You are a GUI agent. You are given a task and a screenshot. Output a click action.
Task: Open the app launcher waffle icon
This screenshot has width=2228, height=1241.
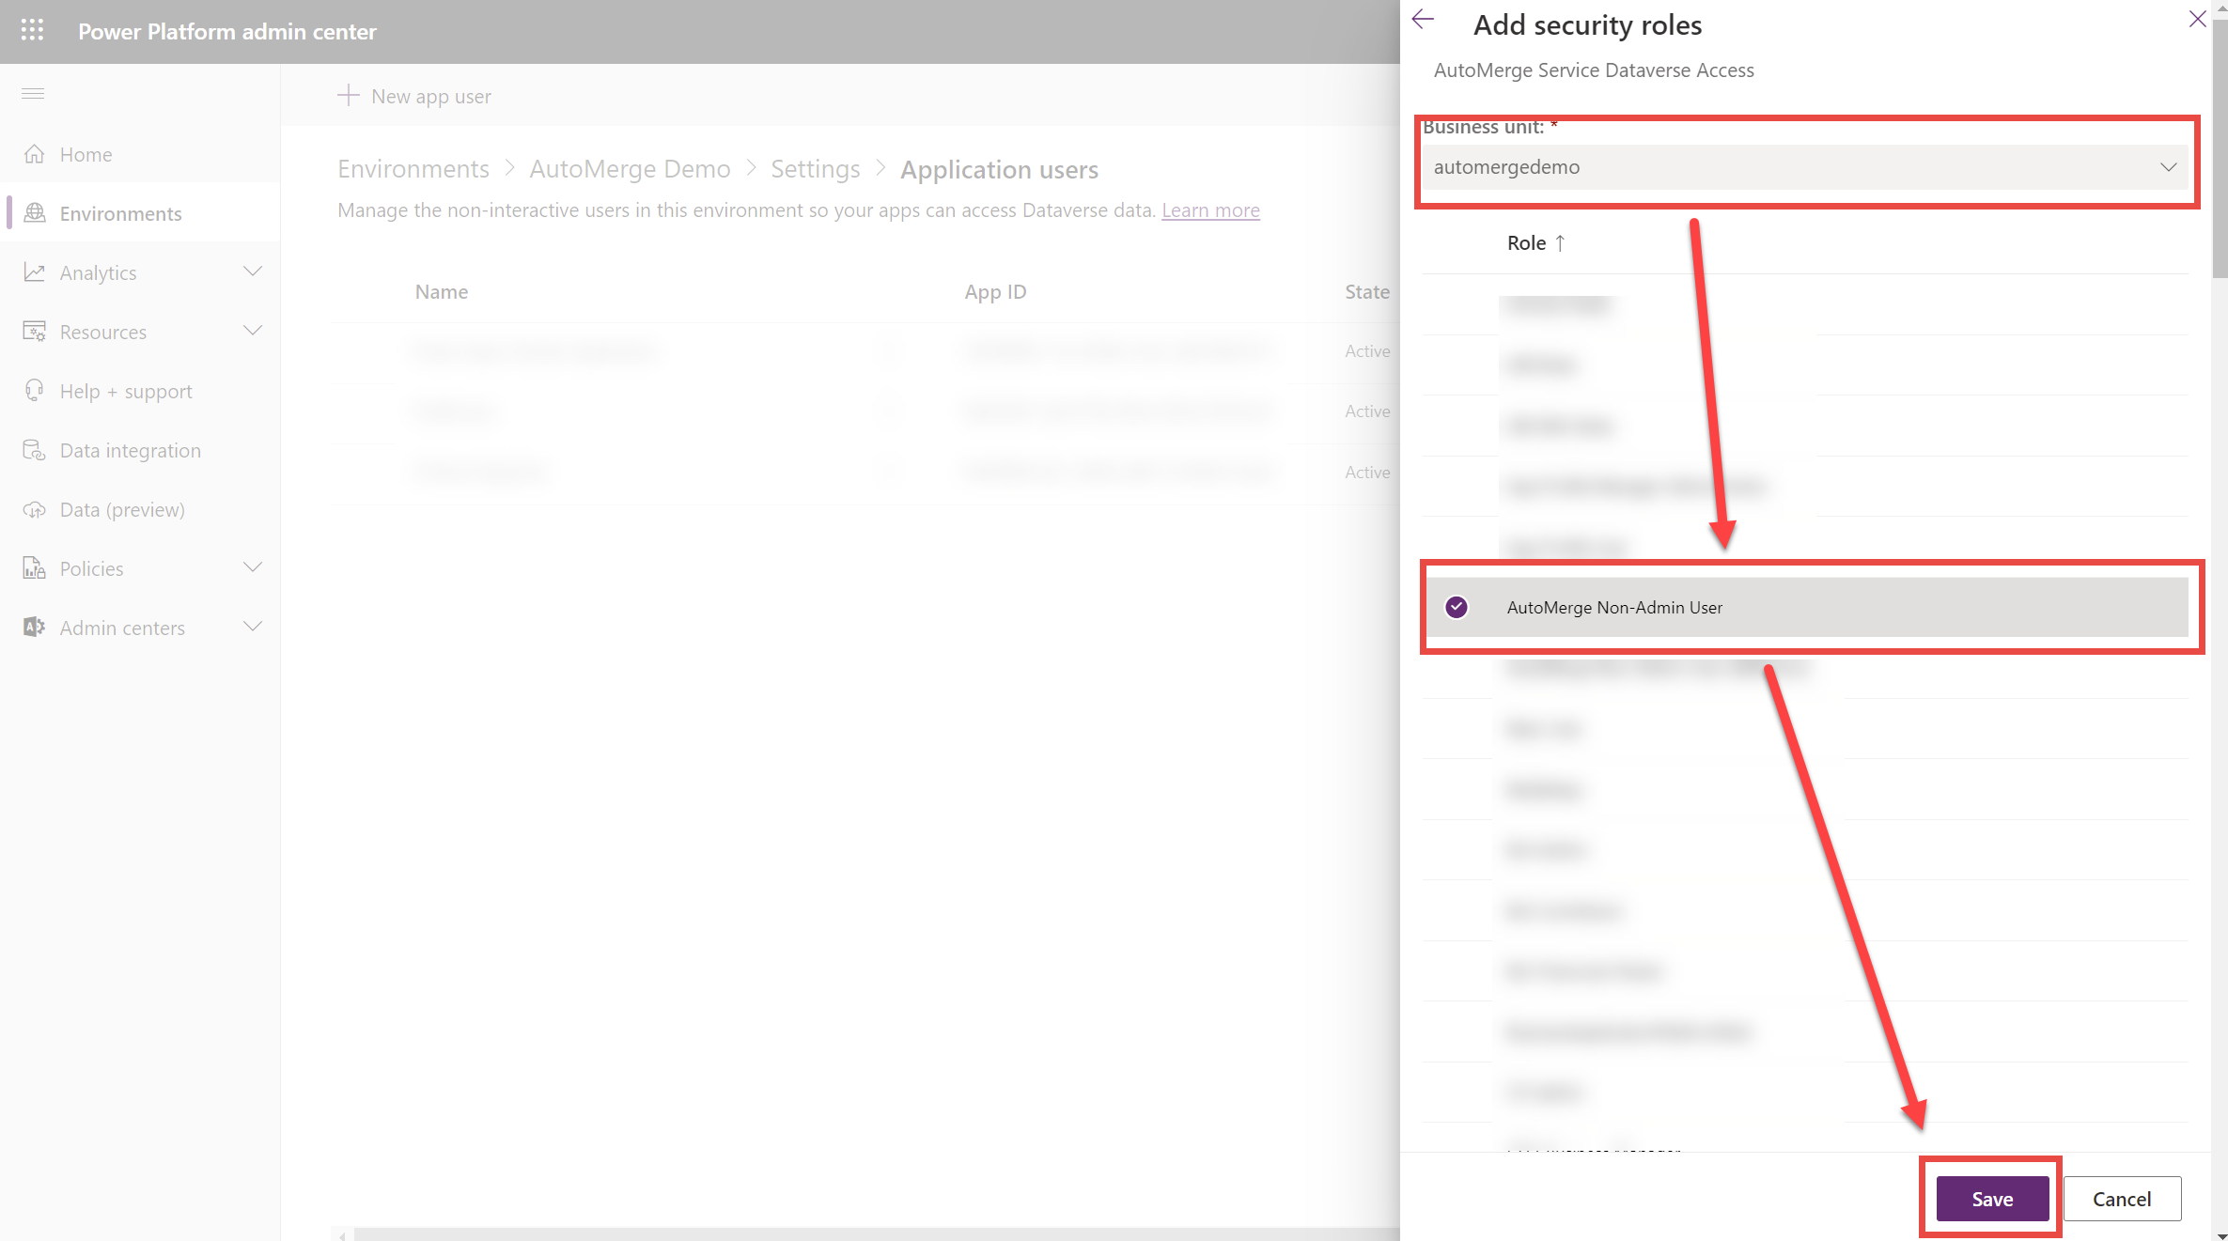click(x=32, y=30)
